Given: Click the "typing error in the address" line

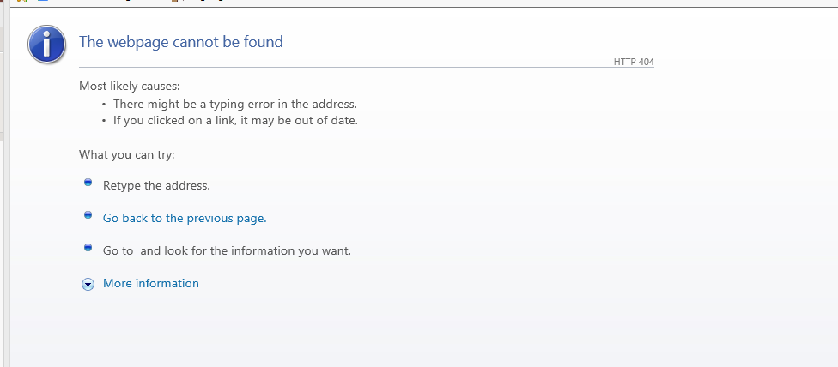Looking at the screenshot, I should click(234, 104).
